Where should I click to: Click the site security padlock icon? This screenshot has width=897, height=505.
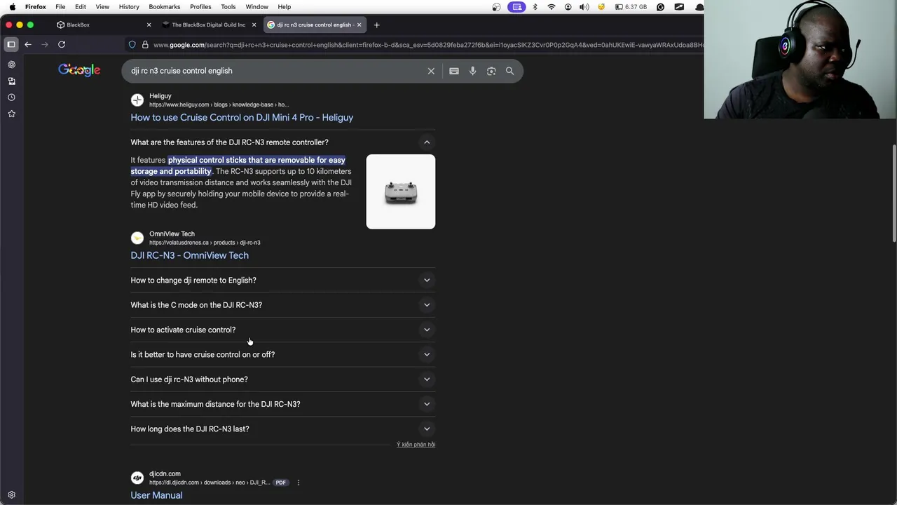click(145, 45)
